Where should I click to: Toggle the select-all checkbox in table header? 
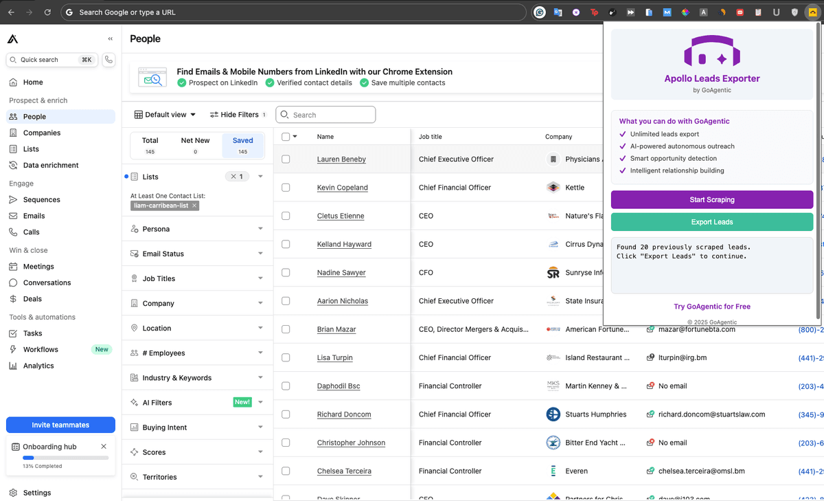pos(286,137)
